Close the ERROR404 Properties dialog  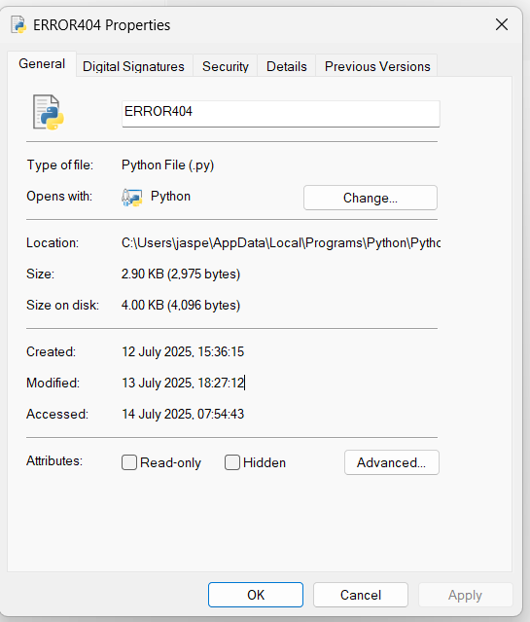click(502, 24)
